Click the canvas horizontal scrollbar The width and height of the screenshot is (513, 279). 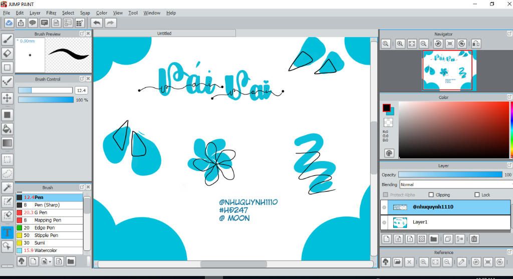[x=233, y=264]
